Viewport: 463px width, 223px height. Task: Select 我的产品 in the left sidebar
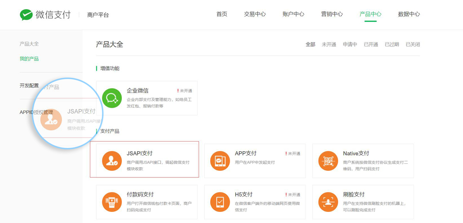pyautogui.click(x=29, y=59)
